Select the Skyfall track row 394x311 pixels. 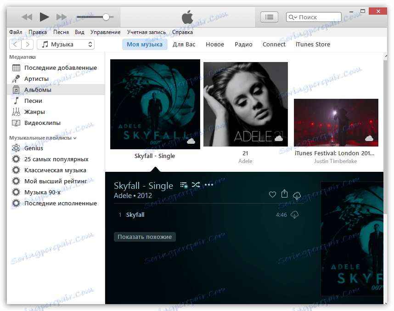tap(209, 215)
